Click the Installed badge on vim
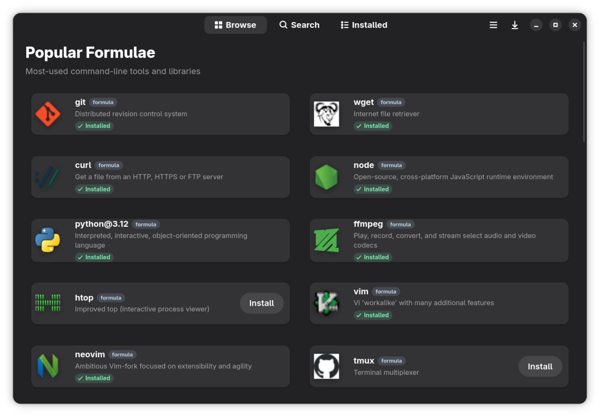The width and height of the screenshot is (600, 417). pos(373,315)
